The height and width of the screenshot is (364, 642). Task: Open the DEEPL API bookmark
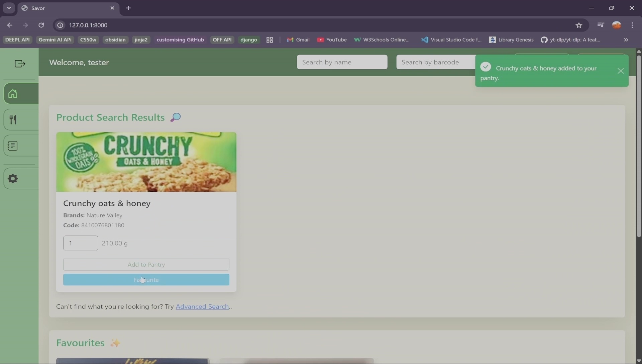(x=17, y=39)
